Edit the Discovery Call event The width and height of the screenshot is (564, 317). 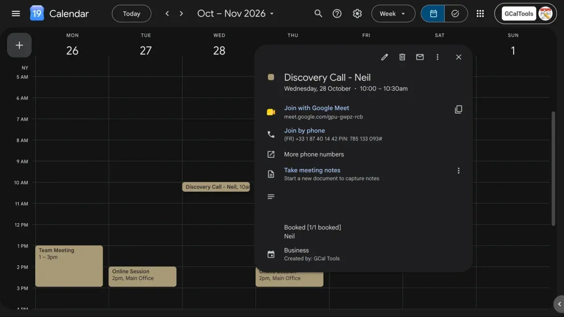coord(384,57)
